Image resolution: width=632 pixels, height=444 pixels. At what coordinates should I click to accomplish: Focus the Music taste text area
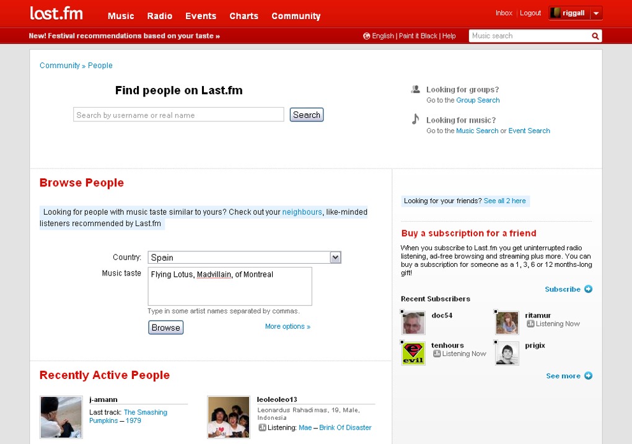(230, 287)
